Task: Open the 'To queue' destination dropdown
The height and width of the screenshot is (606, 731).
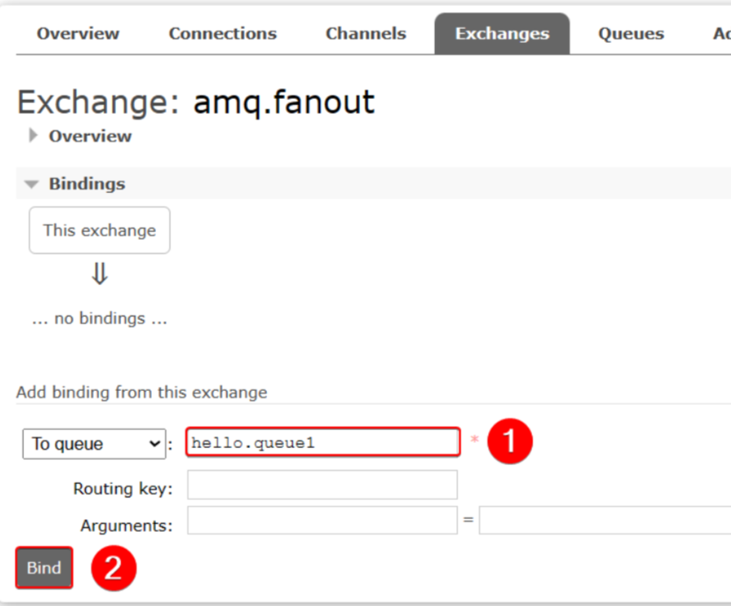Action: point(94,444)
